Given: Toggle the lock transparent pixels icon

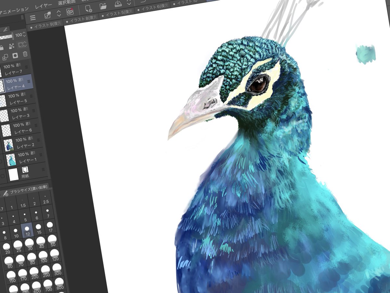Looking at the screenshot, I should click(x=12, y=46).
